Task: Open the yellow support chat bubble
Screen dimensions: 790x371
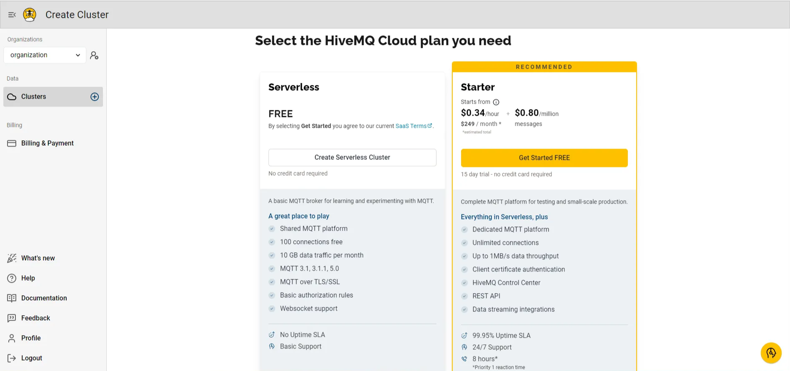Action: click(x=771, y=353)
